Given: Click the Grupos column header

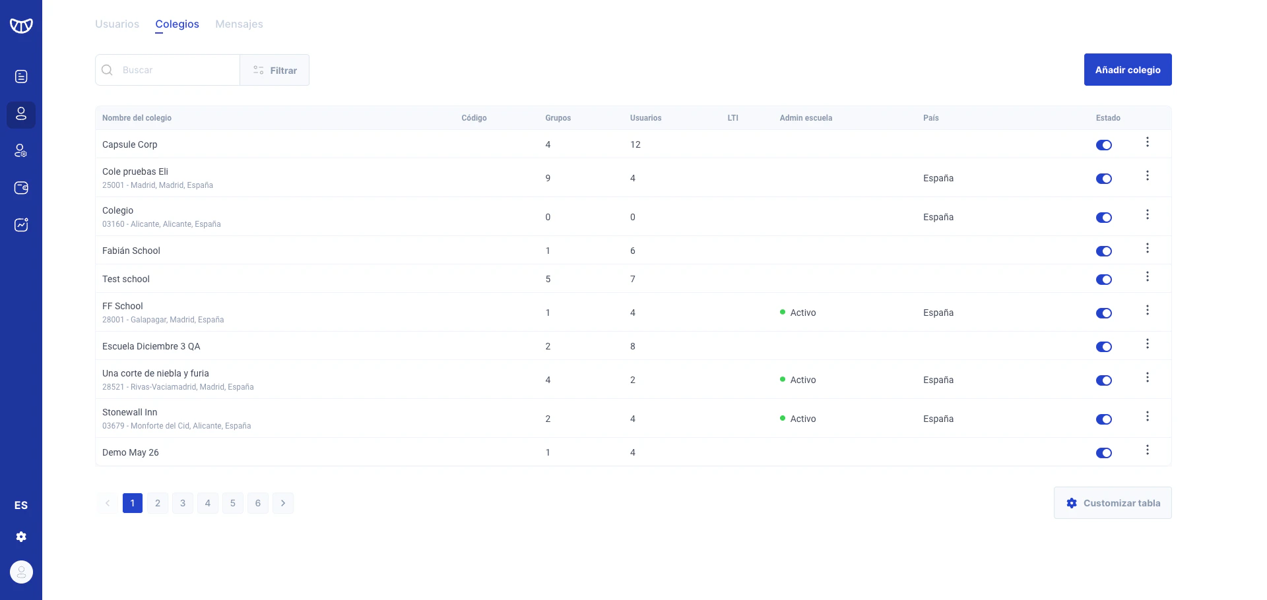Looking at the screenshot, I should pyautogui.click(x=558, y=118).
